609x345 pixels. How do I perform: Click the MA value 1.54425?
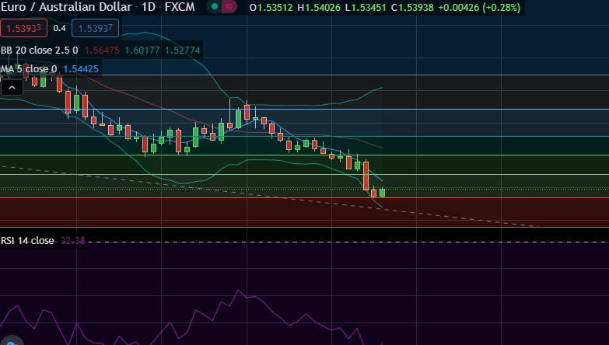pyautogui.click(x=81, y=69)
